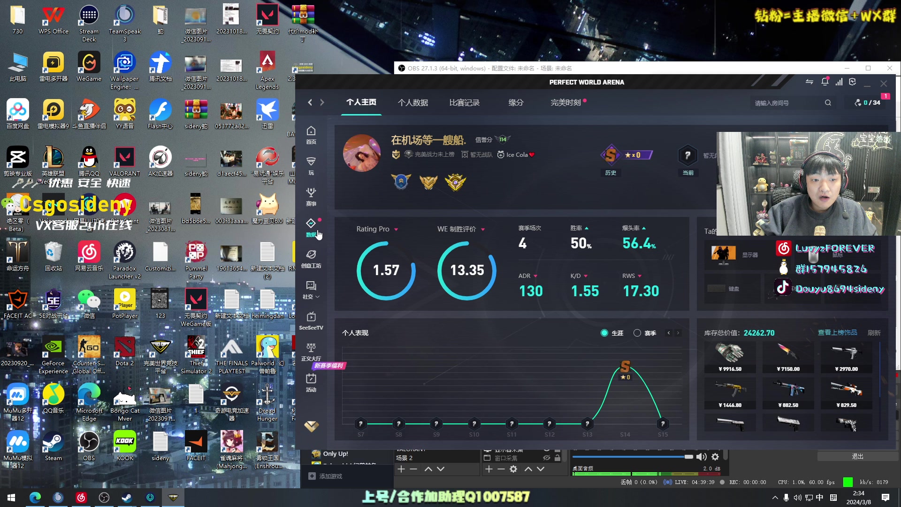The image size is (901, 507).
Task: Expand the 社交 social menu chevron
Action: coord(317,297)
